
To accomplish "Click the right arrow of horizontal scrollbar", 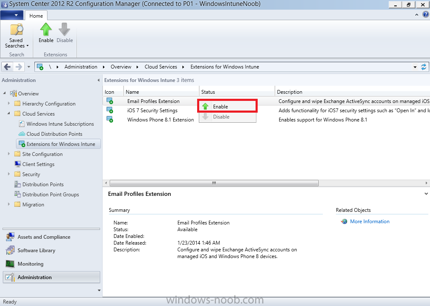I will pos(427,183).
